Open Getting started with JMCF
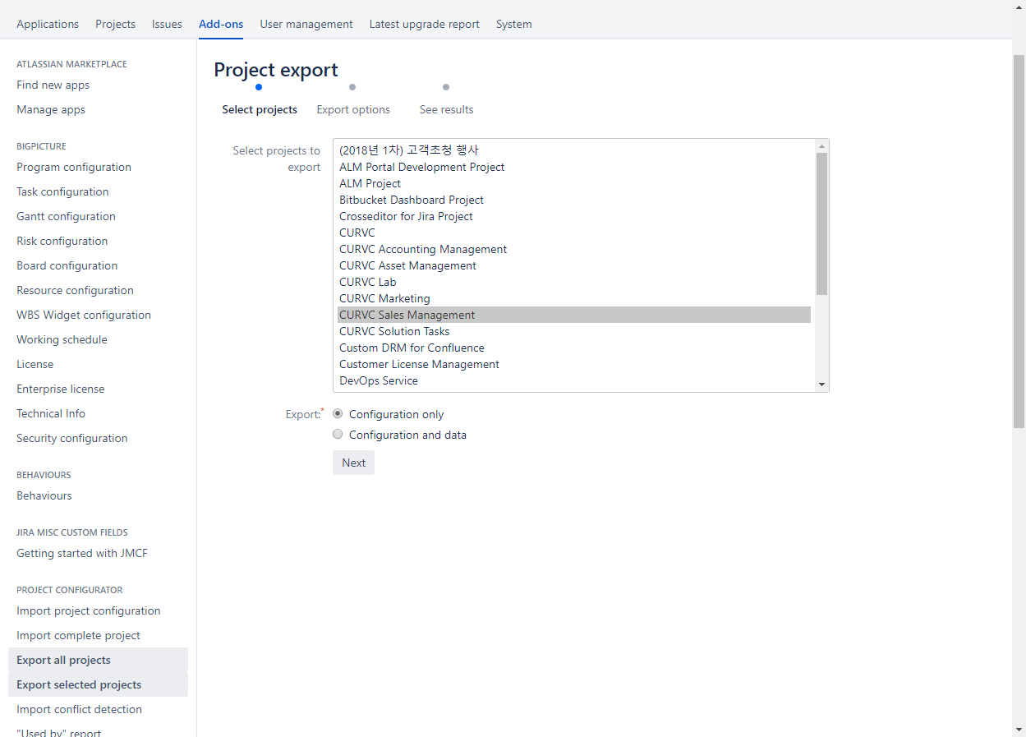 pyautogui.click(x=82, y=553)
